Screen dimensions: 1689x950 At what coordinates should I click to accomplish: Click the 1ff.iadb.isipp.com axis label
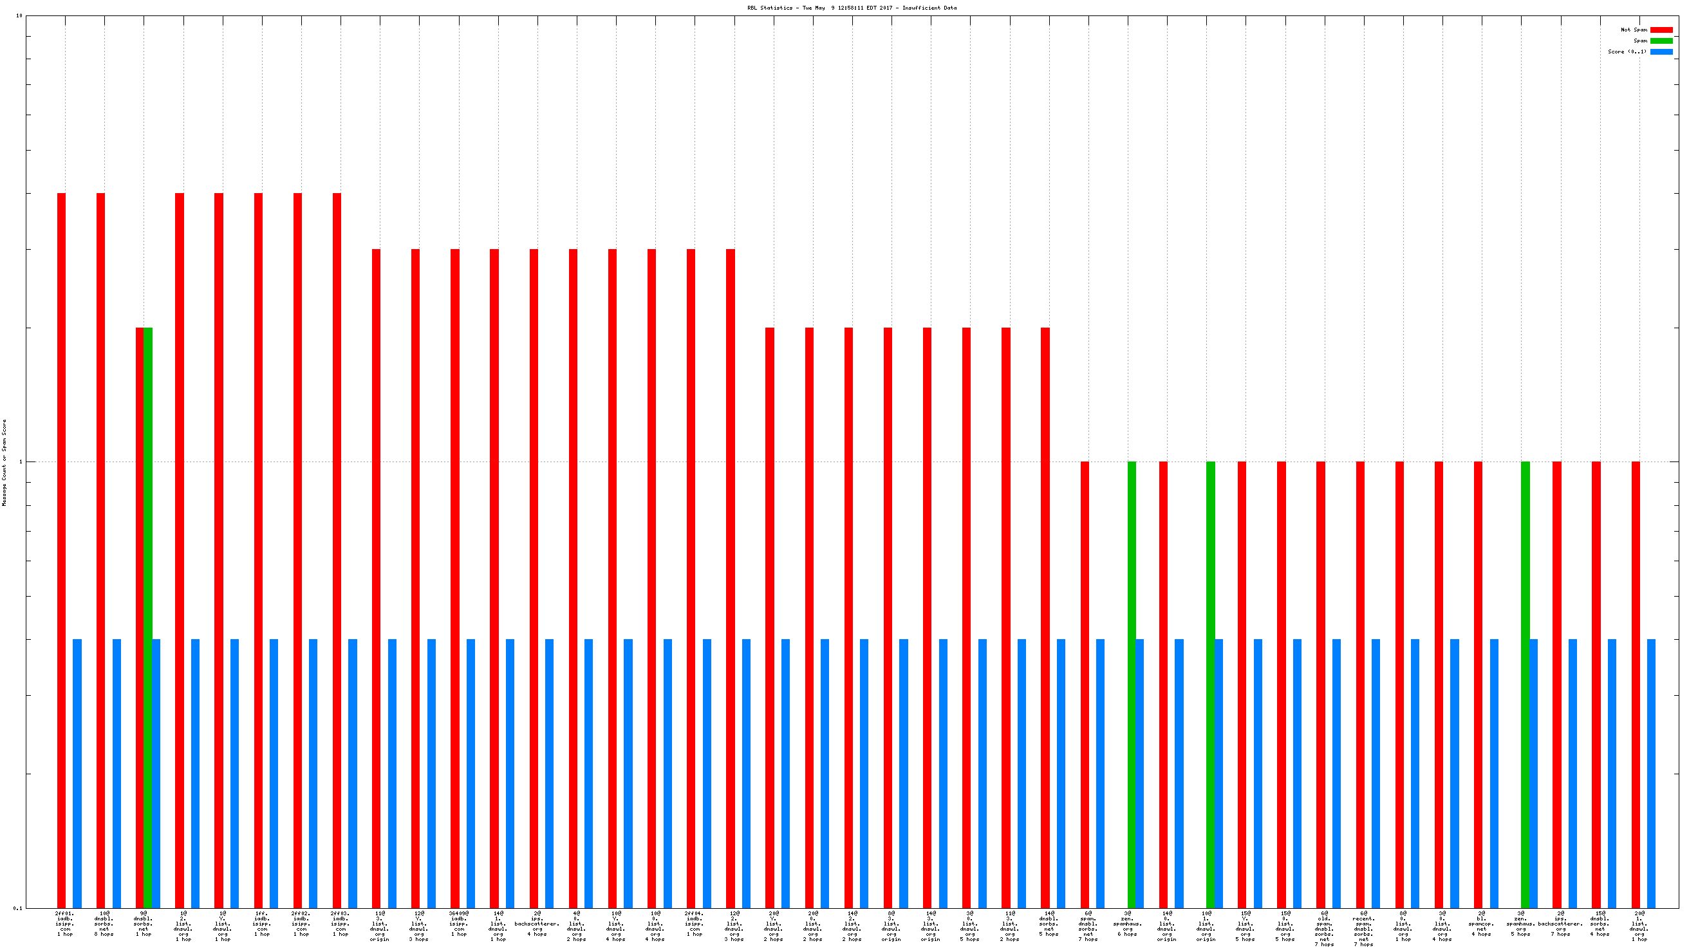[x=261, y=923]
